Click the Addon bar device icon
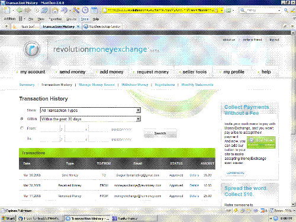The image size is (296, 222). click(x=21, y=19)
